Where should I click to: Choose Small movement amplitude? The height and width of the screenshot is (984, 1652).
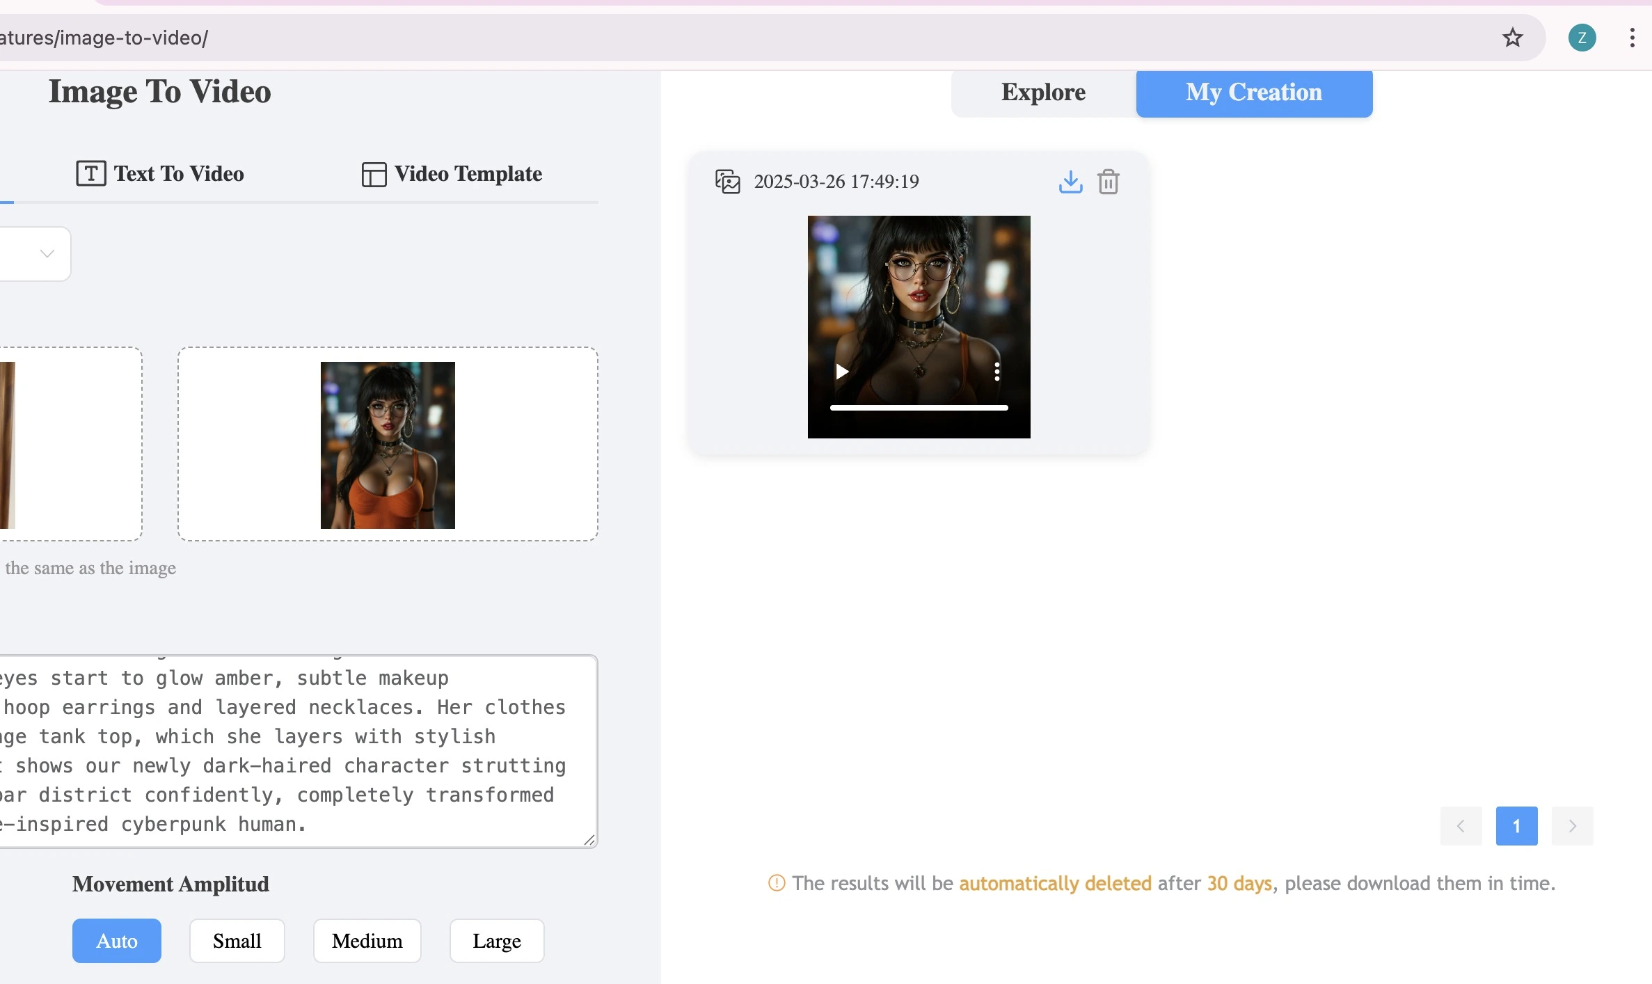tap(237, 941)
